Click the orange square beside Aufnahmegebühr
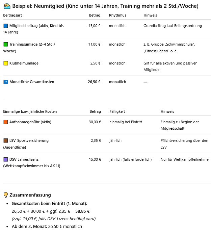 (5, 122)
